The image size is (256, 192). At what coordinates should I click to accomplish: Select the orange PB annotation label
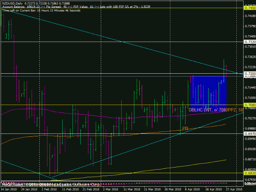pyautogui.click(x=185, y=129)
